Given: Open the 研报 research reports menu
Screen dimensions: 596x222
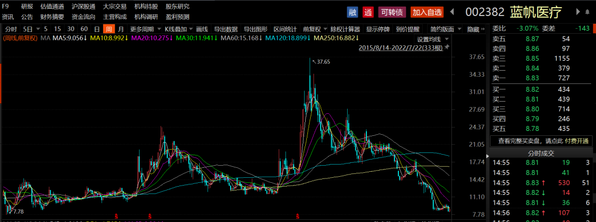Looking at the screenshot, I should pyautogui.click(x=27, y=7).
